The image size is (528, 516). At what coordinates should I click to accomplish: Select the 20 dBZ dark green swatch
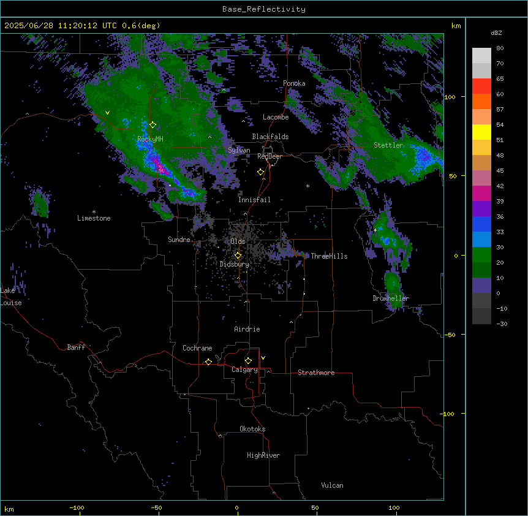[481, 270]
